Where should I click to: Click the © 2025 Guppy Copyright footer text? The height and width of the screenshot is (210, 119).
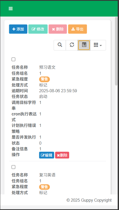(89, 200)
